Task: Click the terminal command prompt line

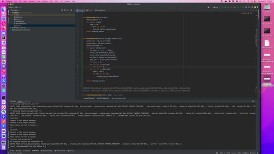Action: tap(28, 146)
